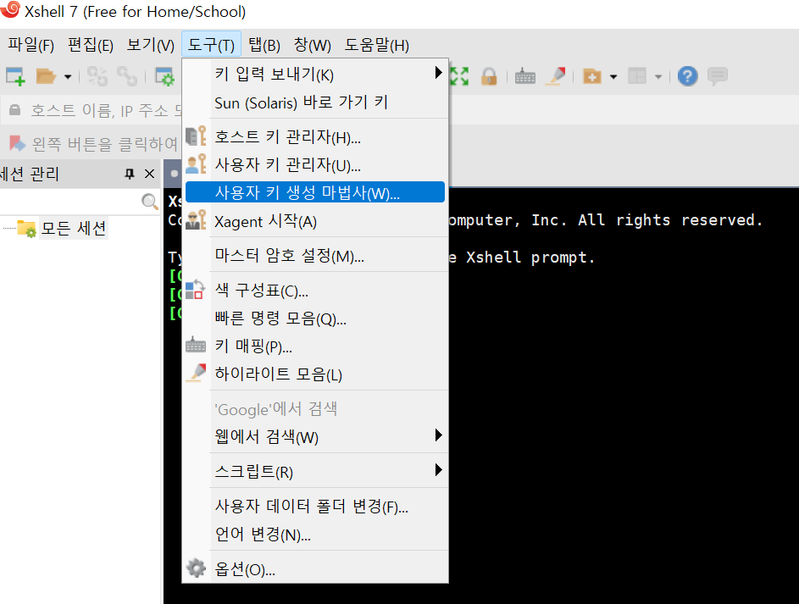The height and width of the screenshot is (604, 799).
Task: Click the keyboard icon beside 키 매핑
Action: [196, 346]
